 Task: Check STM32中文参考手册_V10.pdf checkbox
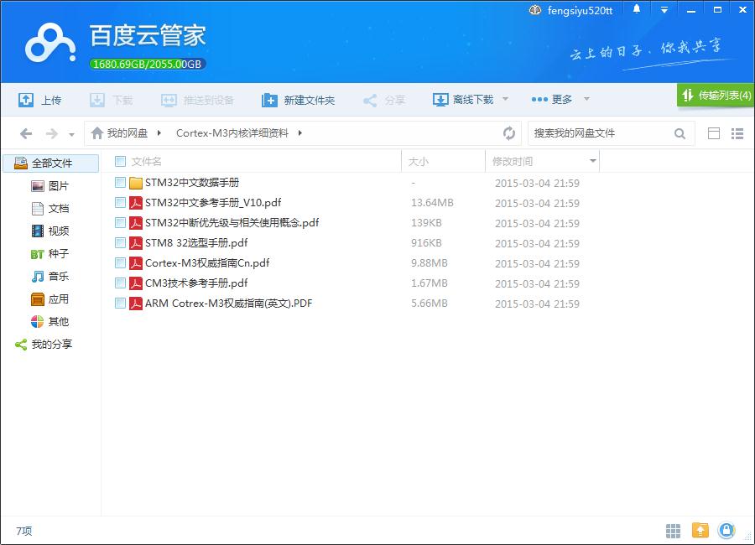click(x=120, y=203)
